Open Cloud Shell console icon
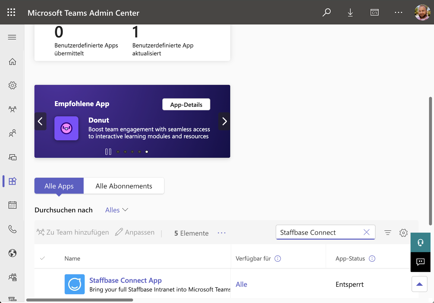The width and height of the screenshot is (434, 303). click(374, 12)
